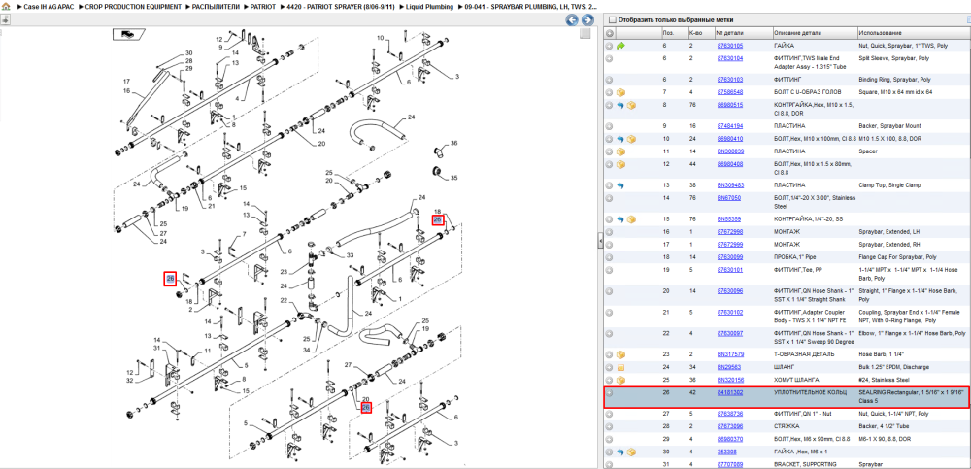Add part 87630105 with its plus icon
This screenshot has width=971, height=469.
(x=610, y=46)
